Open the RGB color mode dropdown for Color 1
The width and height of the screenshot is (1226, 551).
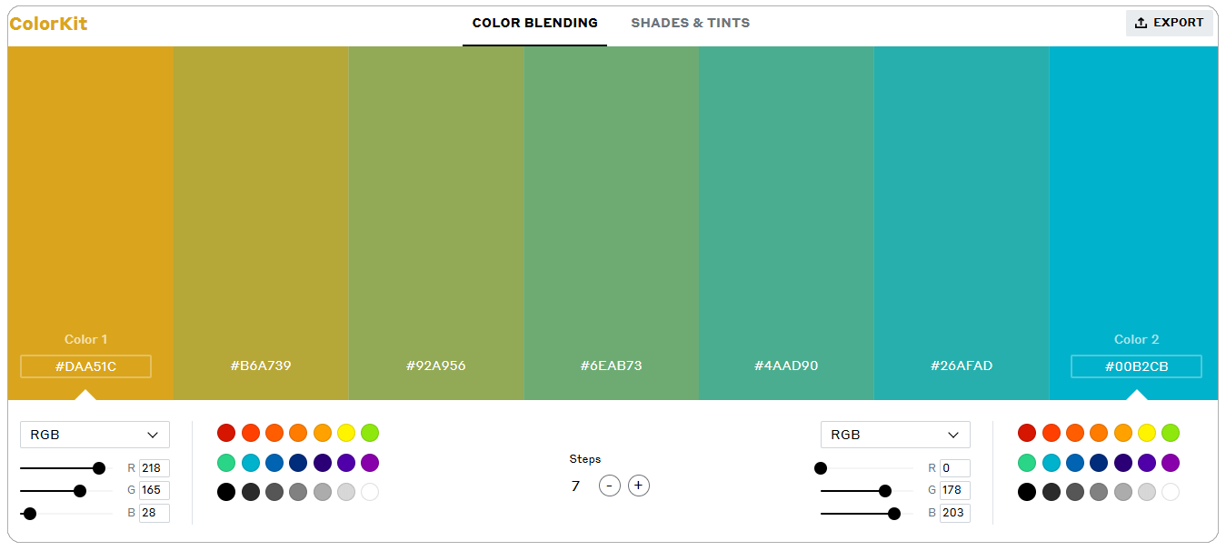coord(95,434)
